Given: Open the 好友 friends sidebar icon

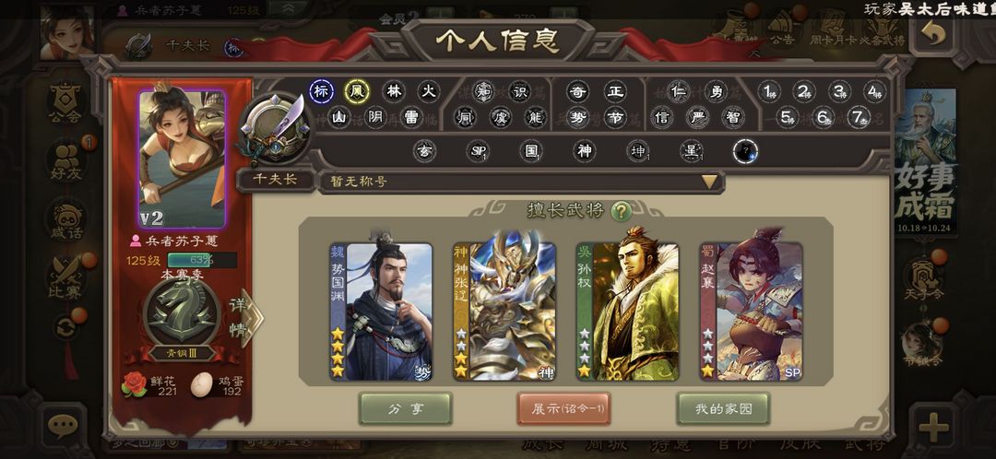Looking at the screenshot, I should [68, 160].
